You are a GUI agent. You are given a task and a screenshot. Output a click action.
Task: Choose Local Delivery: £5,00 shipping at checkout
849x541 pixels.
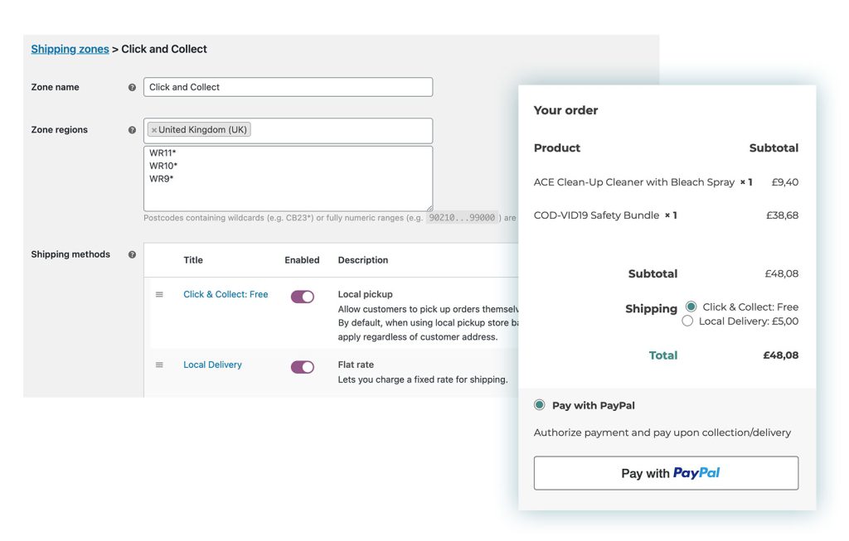(x=687, y=321)
